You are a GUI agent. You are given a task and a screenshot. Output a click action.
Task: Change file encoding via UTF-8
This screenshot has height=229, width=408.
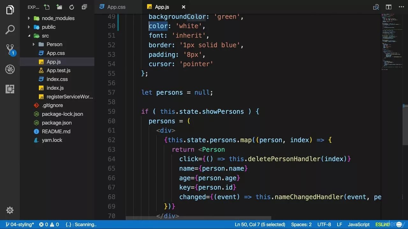pos(324,225)
